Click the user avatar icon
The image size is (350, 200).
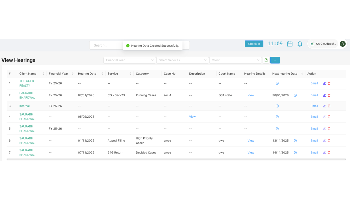click(x=342, y=43)
